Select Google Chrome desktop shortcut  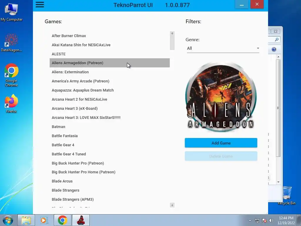tap(11, 75)
